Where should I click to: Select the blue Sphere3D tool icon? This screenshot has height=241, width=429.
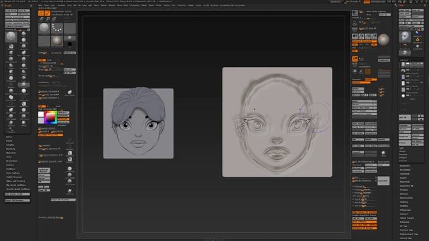coord(418,33)
